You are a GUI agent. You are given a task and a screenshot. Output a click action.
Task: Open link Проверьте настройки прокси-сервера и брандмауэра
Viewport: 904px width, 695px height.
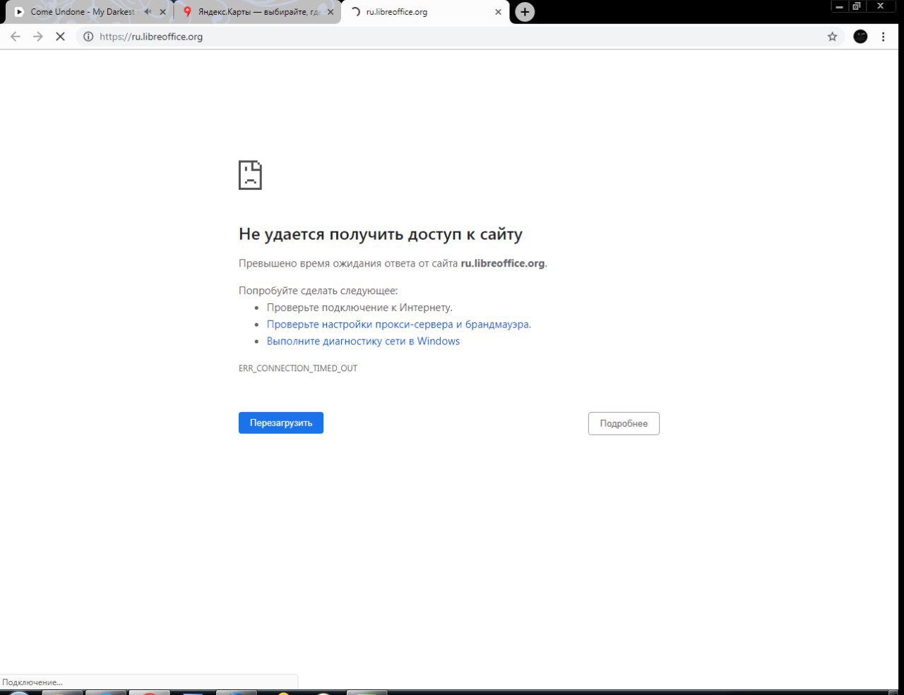[x=399, y=325]
